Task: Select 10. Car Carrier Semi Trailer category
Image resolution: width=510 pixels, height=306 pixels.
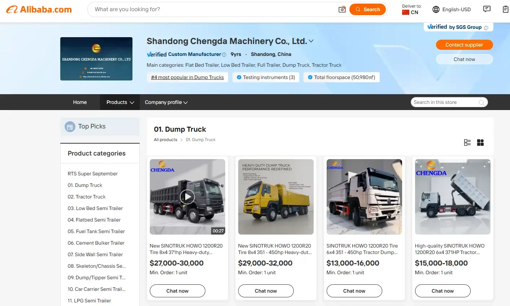Action: [97, 289]
